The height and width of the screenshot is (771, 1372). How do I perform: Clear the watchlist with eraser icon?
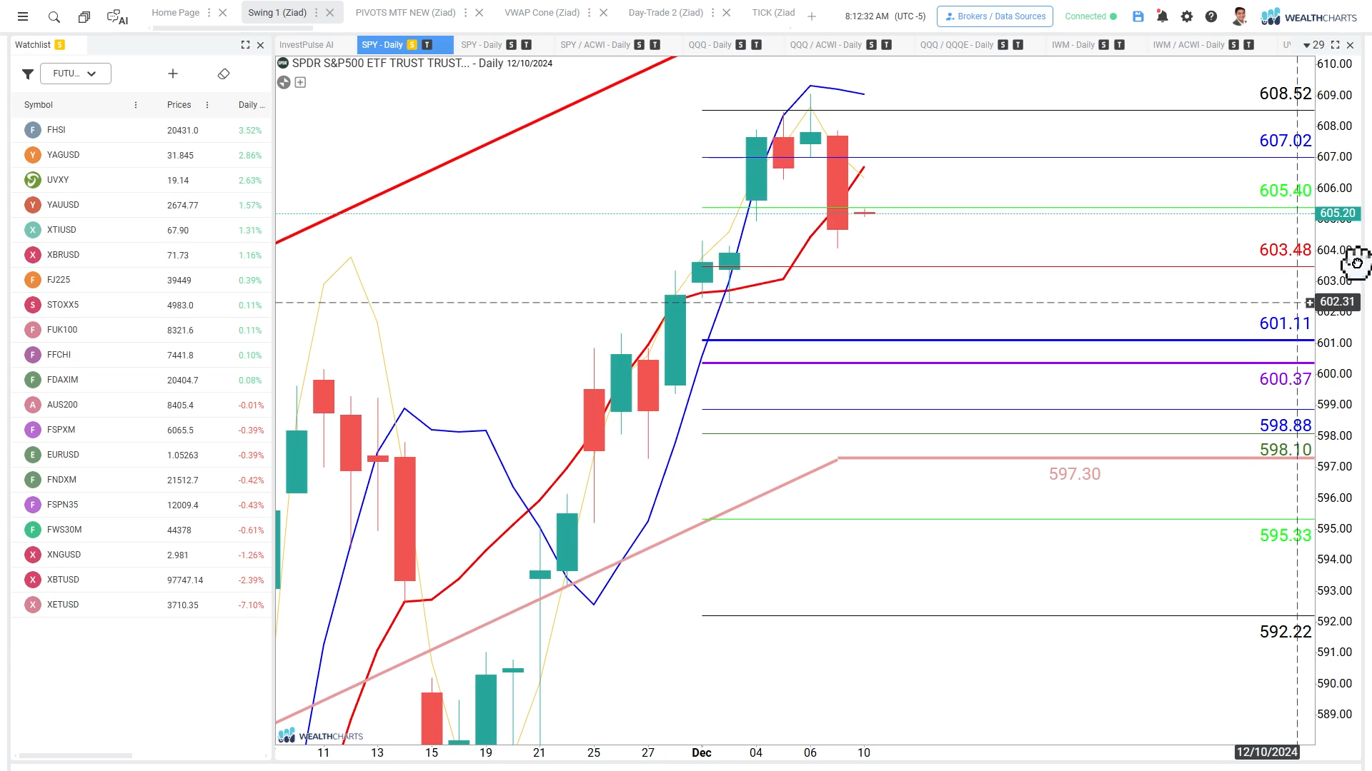[x=224, y=74]
